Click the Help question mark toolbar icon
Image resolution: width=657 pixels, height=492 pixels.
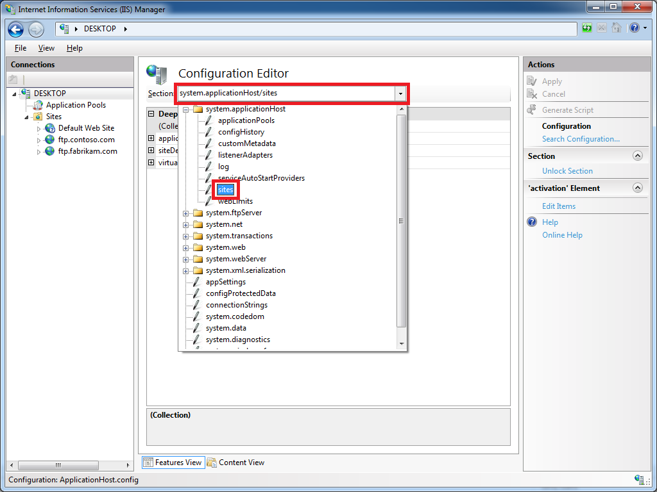click(x=634, y=28)
